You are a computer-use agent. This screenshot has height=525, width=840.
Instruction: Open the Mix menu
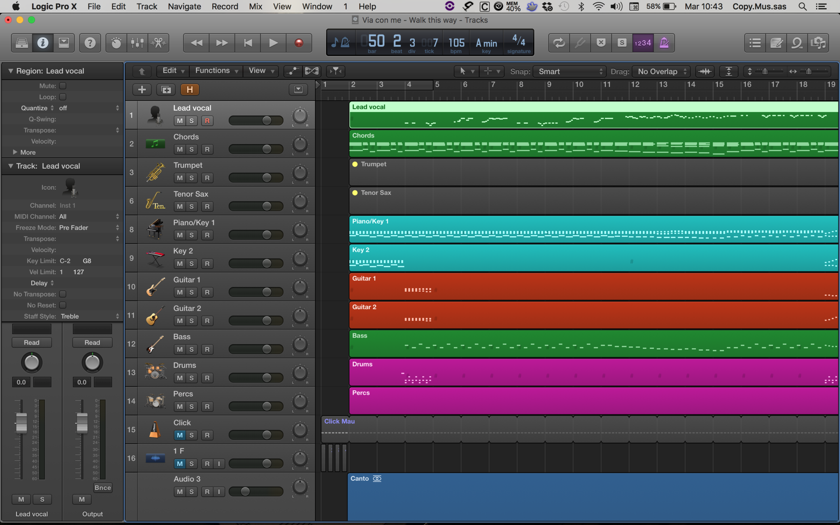[256, 6]
